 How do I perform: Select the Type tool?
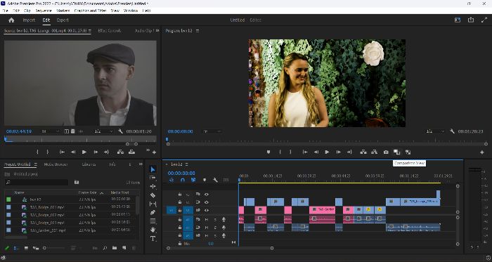153,239
